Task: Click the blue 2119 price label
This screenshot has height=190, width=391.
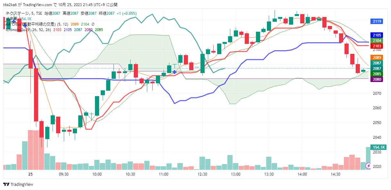Action: point(377,21)
